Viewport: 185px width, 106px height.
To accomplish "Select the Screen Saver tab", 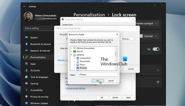I will click(67, 25).
